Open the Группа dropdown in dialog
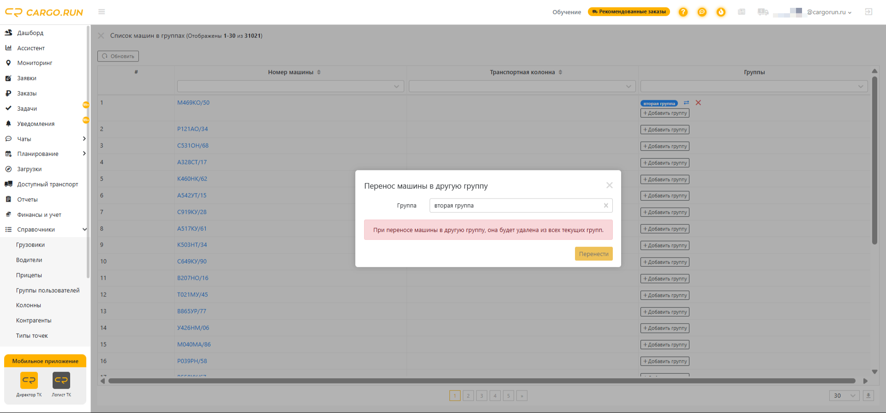The height and width of the screenshot is (413, 886). point(521,206)
